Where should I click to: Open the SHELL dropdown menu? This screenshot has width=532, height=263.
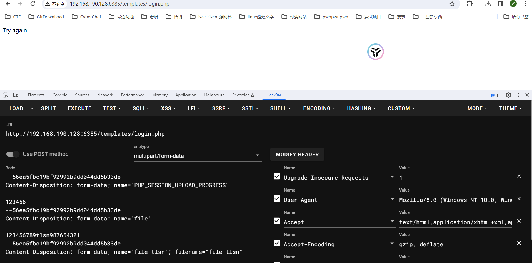[281, 108]
